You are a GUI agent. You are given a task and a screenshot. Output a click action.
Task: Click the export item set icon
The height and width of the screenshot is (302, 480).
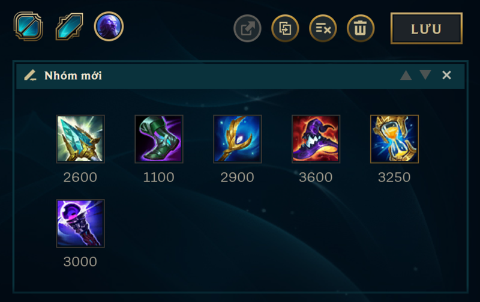point(247,28)
